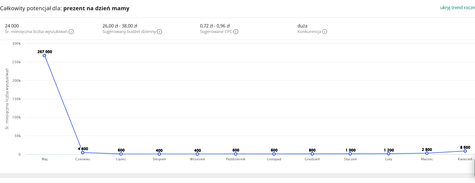Click info icon beside Sugerowany budżet dzienny
475x183 pixels.
160,32
